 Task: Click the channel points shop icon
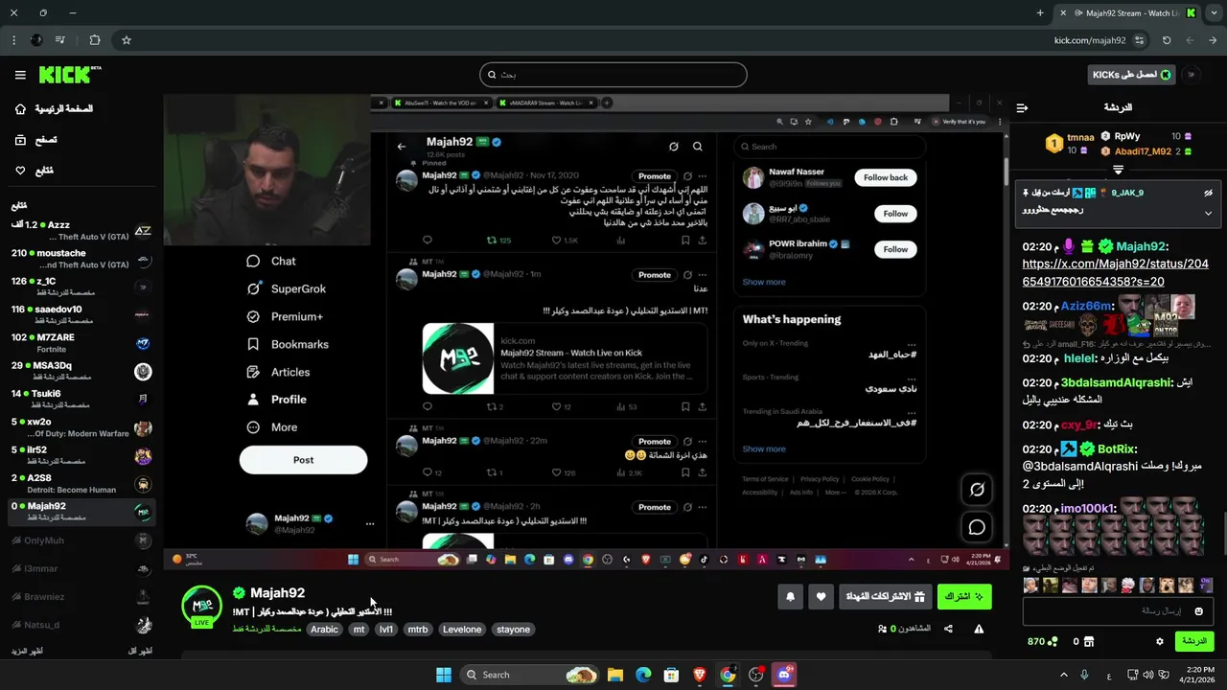pos(1090,641)
